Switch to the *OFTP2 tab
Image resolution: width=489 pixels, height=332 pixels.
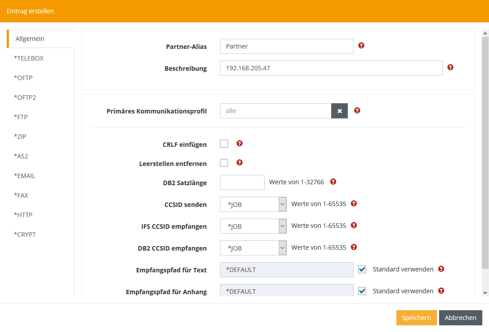(x=25, y=97)
